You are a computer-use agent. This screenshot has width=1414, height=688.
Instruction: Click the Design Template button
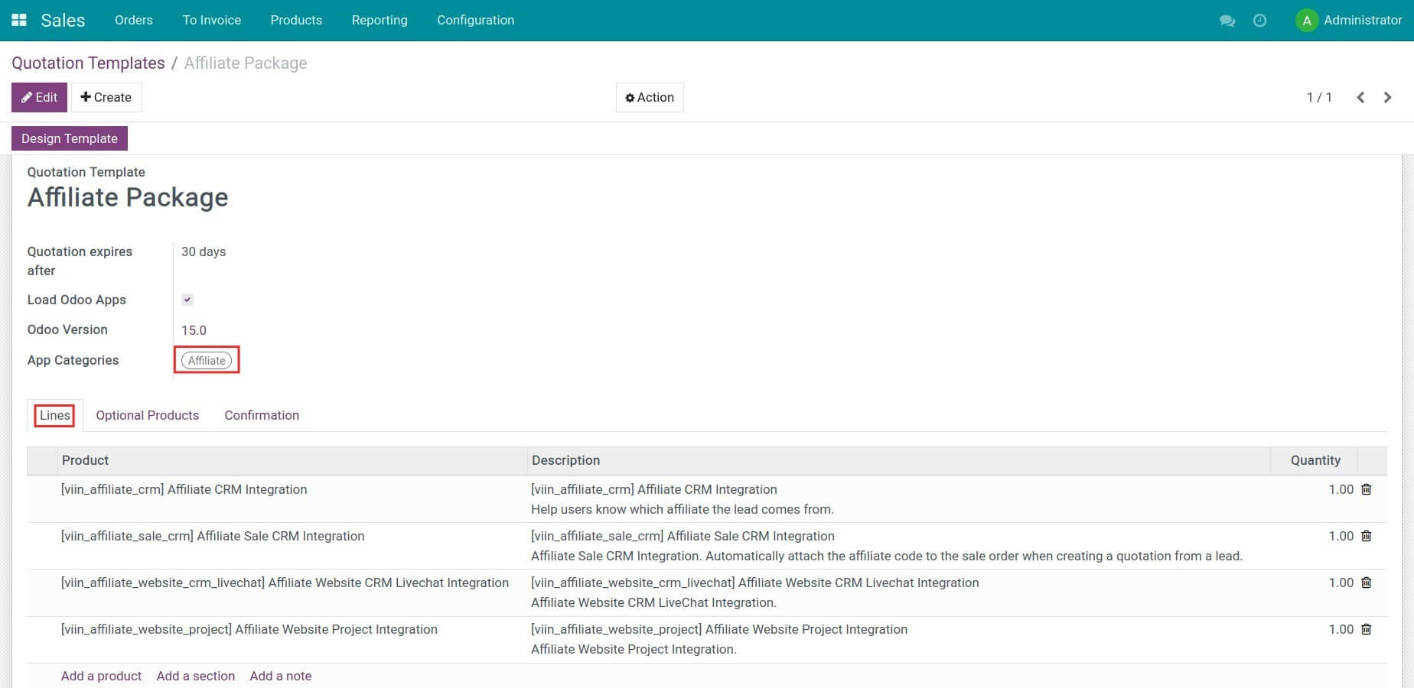tap(70, 138)
